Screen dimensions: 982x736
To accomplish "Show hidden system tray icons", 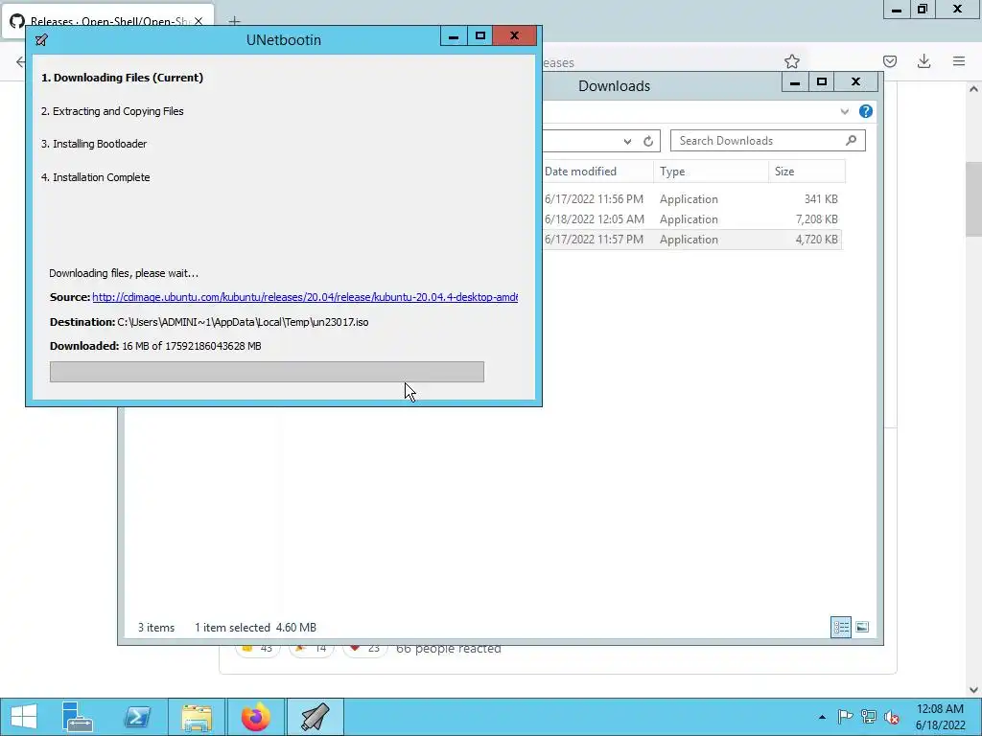I will [x=822, y=717].
